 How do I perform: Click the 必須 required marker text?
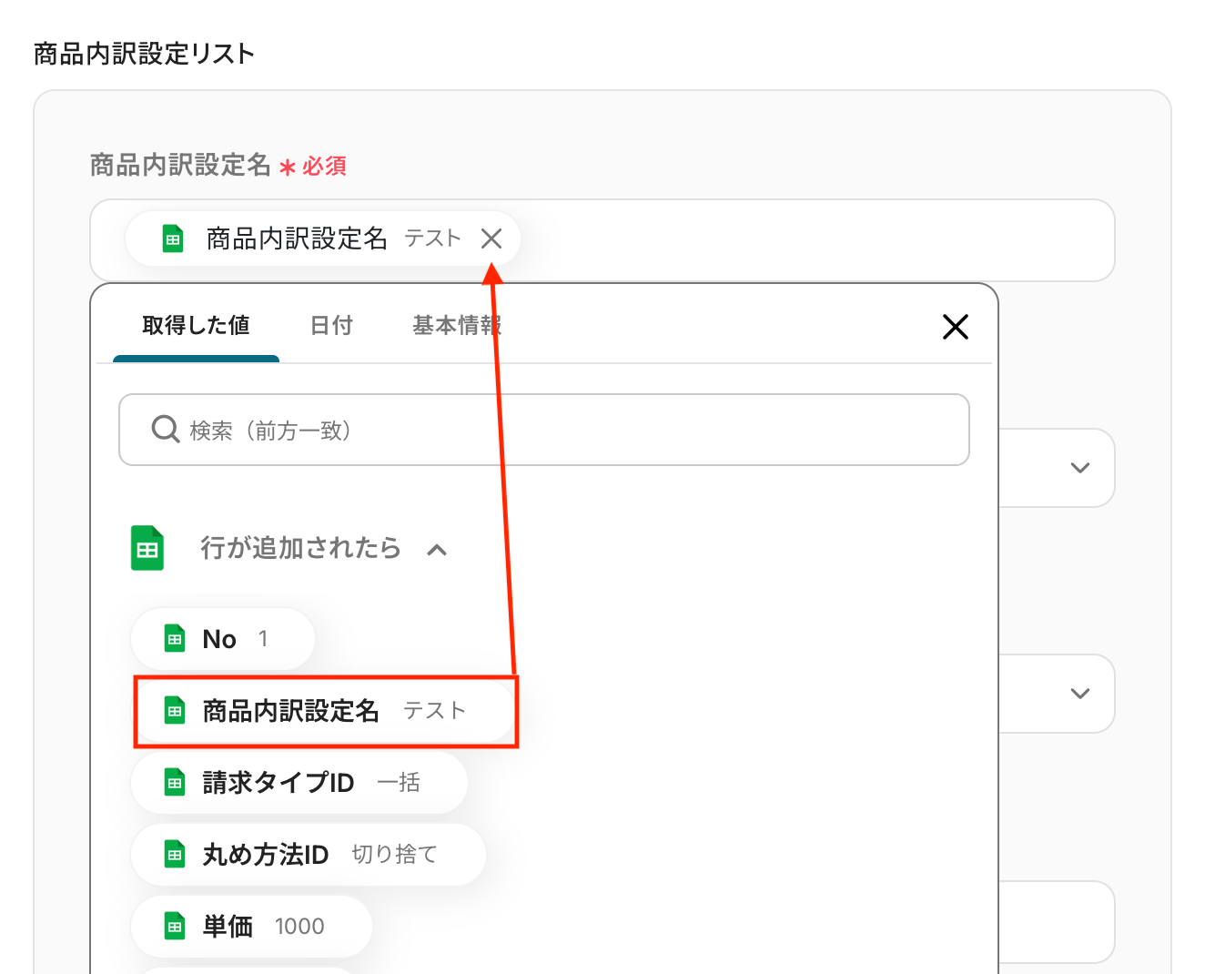pyautogui.click(x=325, y=166)
